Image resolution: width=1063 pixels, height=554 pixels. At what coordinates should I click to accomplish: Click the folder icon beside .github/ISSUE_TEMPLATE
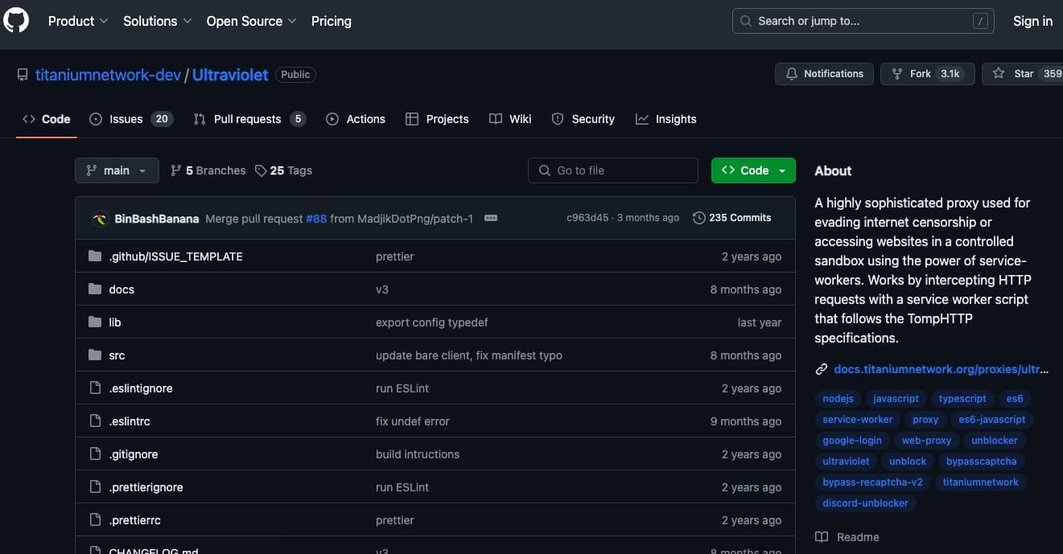95,256
